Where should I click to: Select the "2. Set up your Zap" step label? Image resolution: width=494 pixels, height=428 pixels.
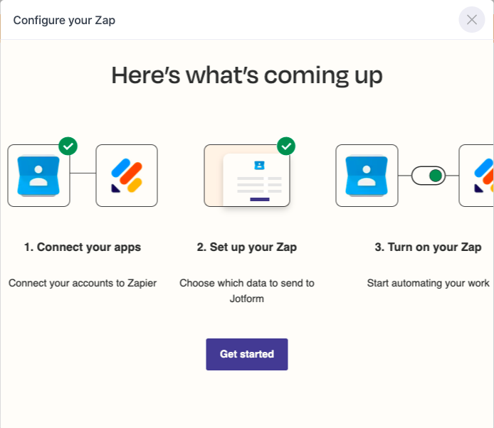[x=247, y=247]
